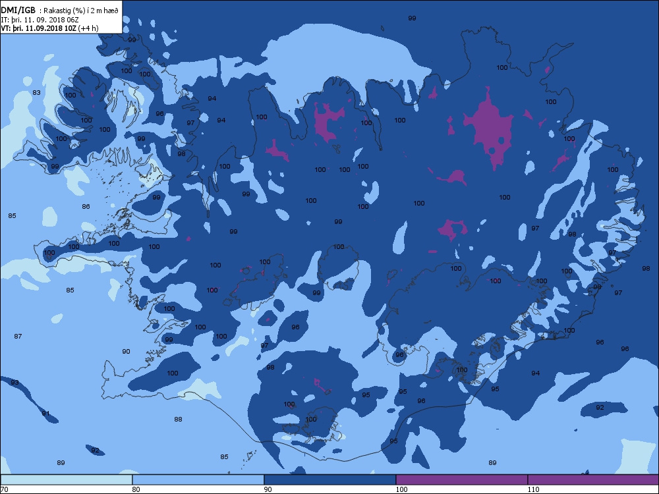
Task: Click the purple legend swatch above 110
Action: coord(593,480)
